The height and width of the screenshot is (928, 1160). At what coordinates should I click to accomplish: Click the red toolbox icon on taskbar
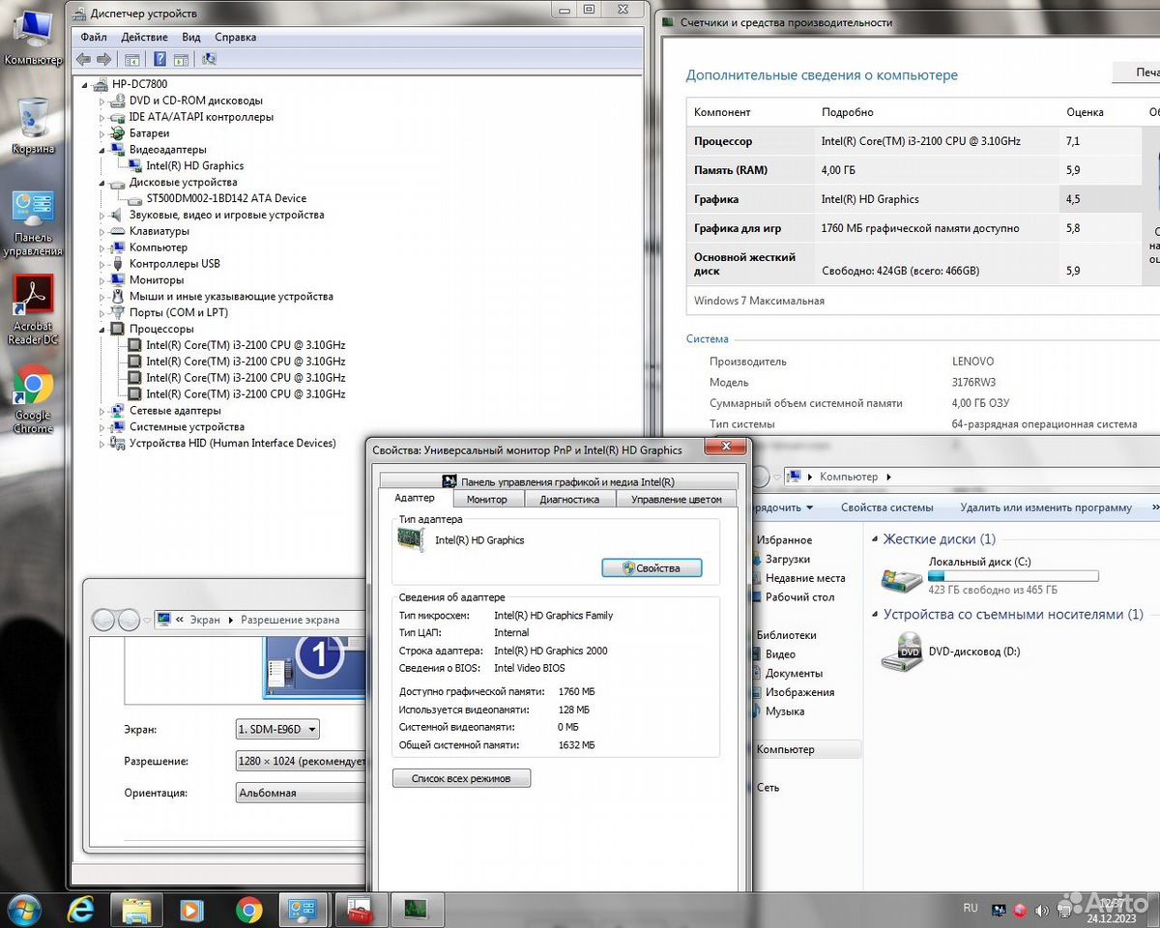(x=360, y=910)
